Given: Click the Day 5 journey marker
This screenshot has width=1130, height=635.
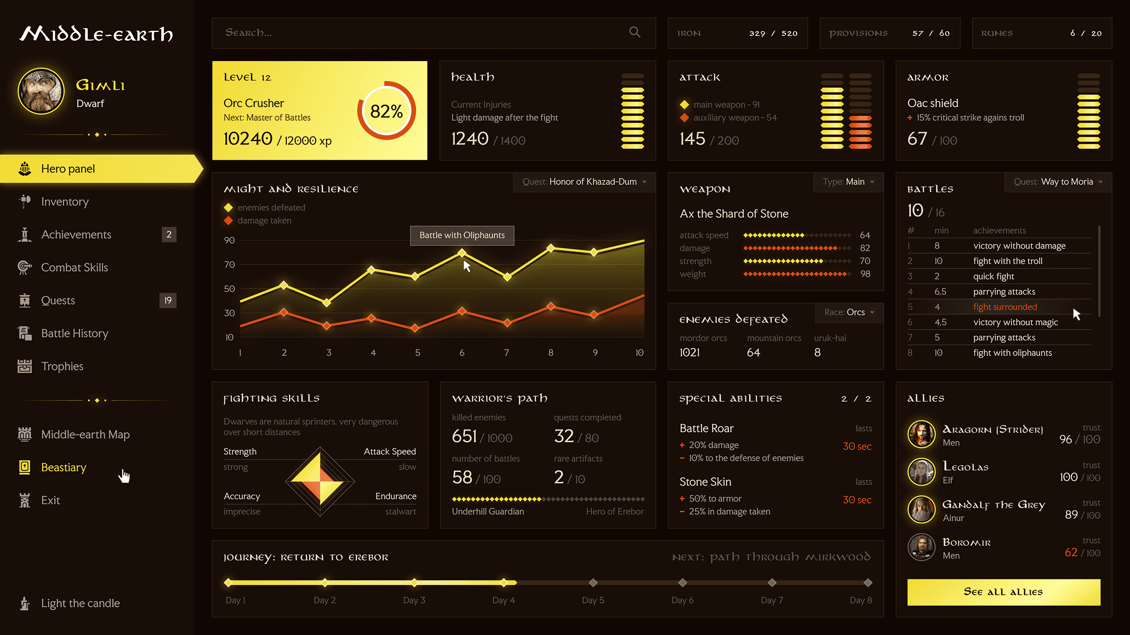Looking at the screenshot, I should click(593, 583).
